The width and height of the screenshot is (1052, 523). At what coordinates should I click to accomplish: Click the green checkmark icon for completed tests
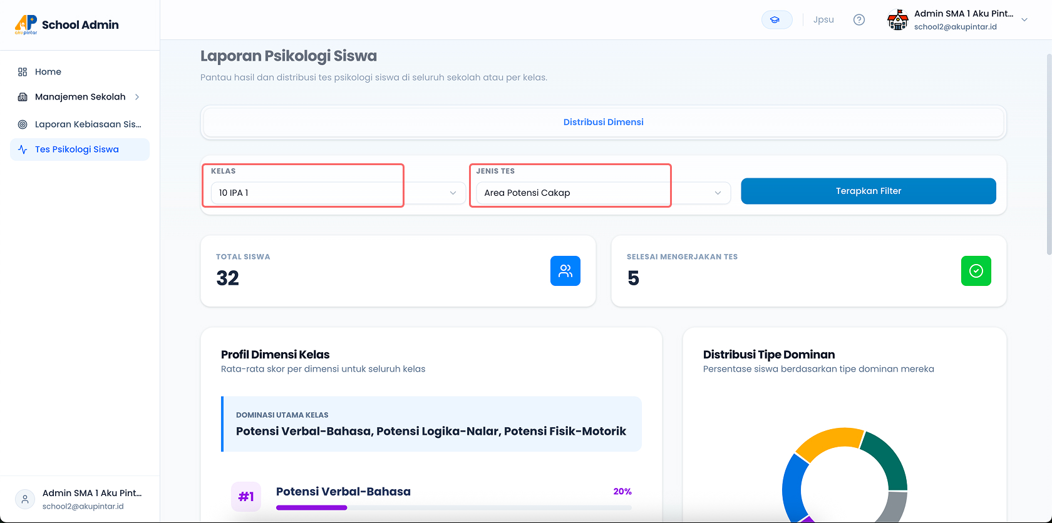point(976,271)
